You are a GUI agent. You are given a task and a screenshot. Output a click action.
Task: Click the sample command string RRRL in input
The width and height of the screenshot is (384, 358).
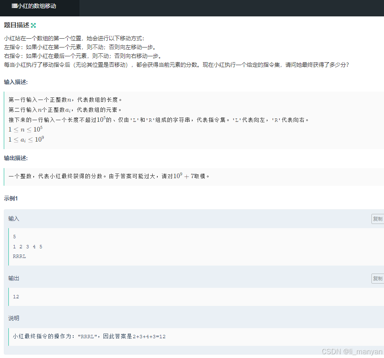coord(19,256)
